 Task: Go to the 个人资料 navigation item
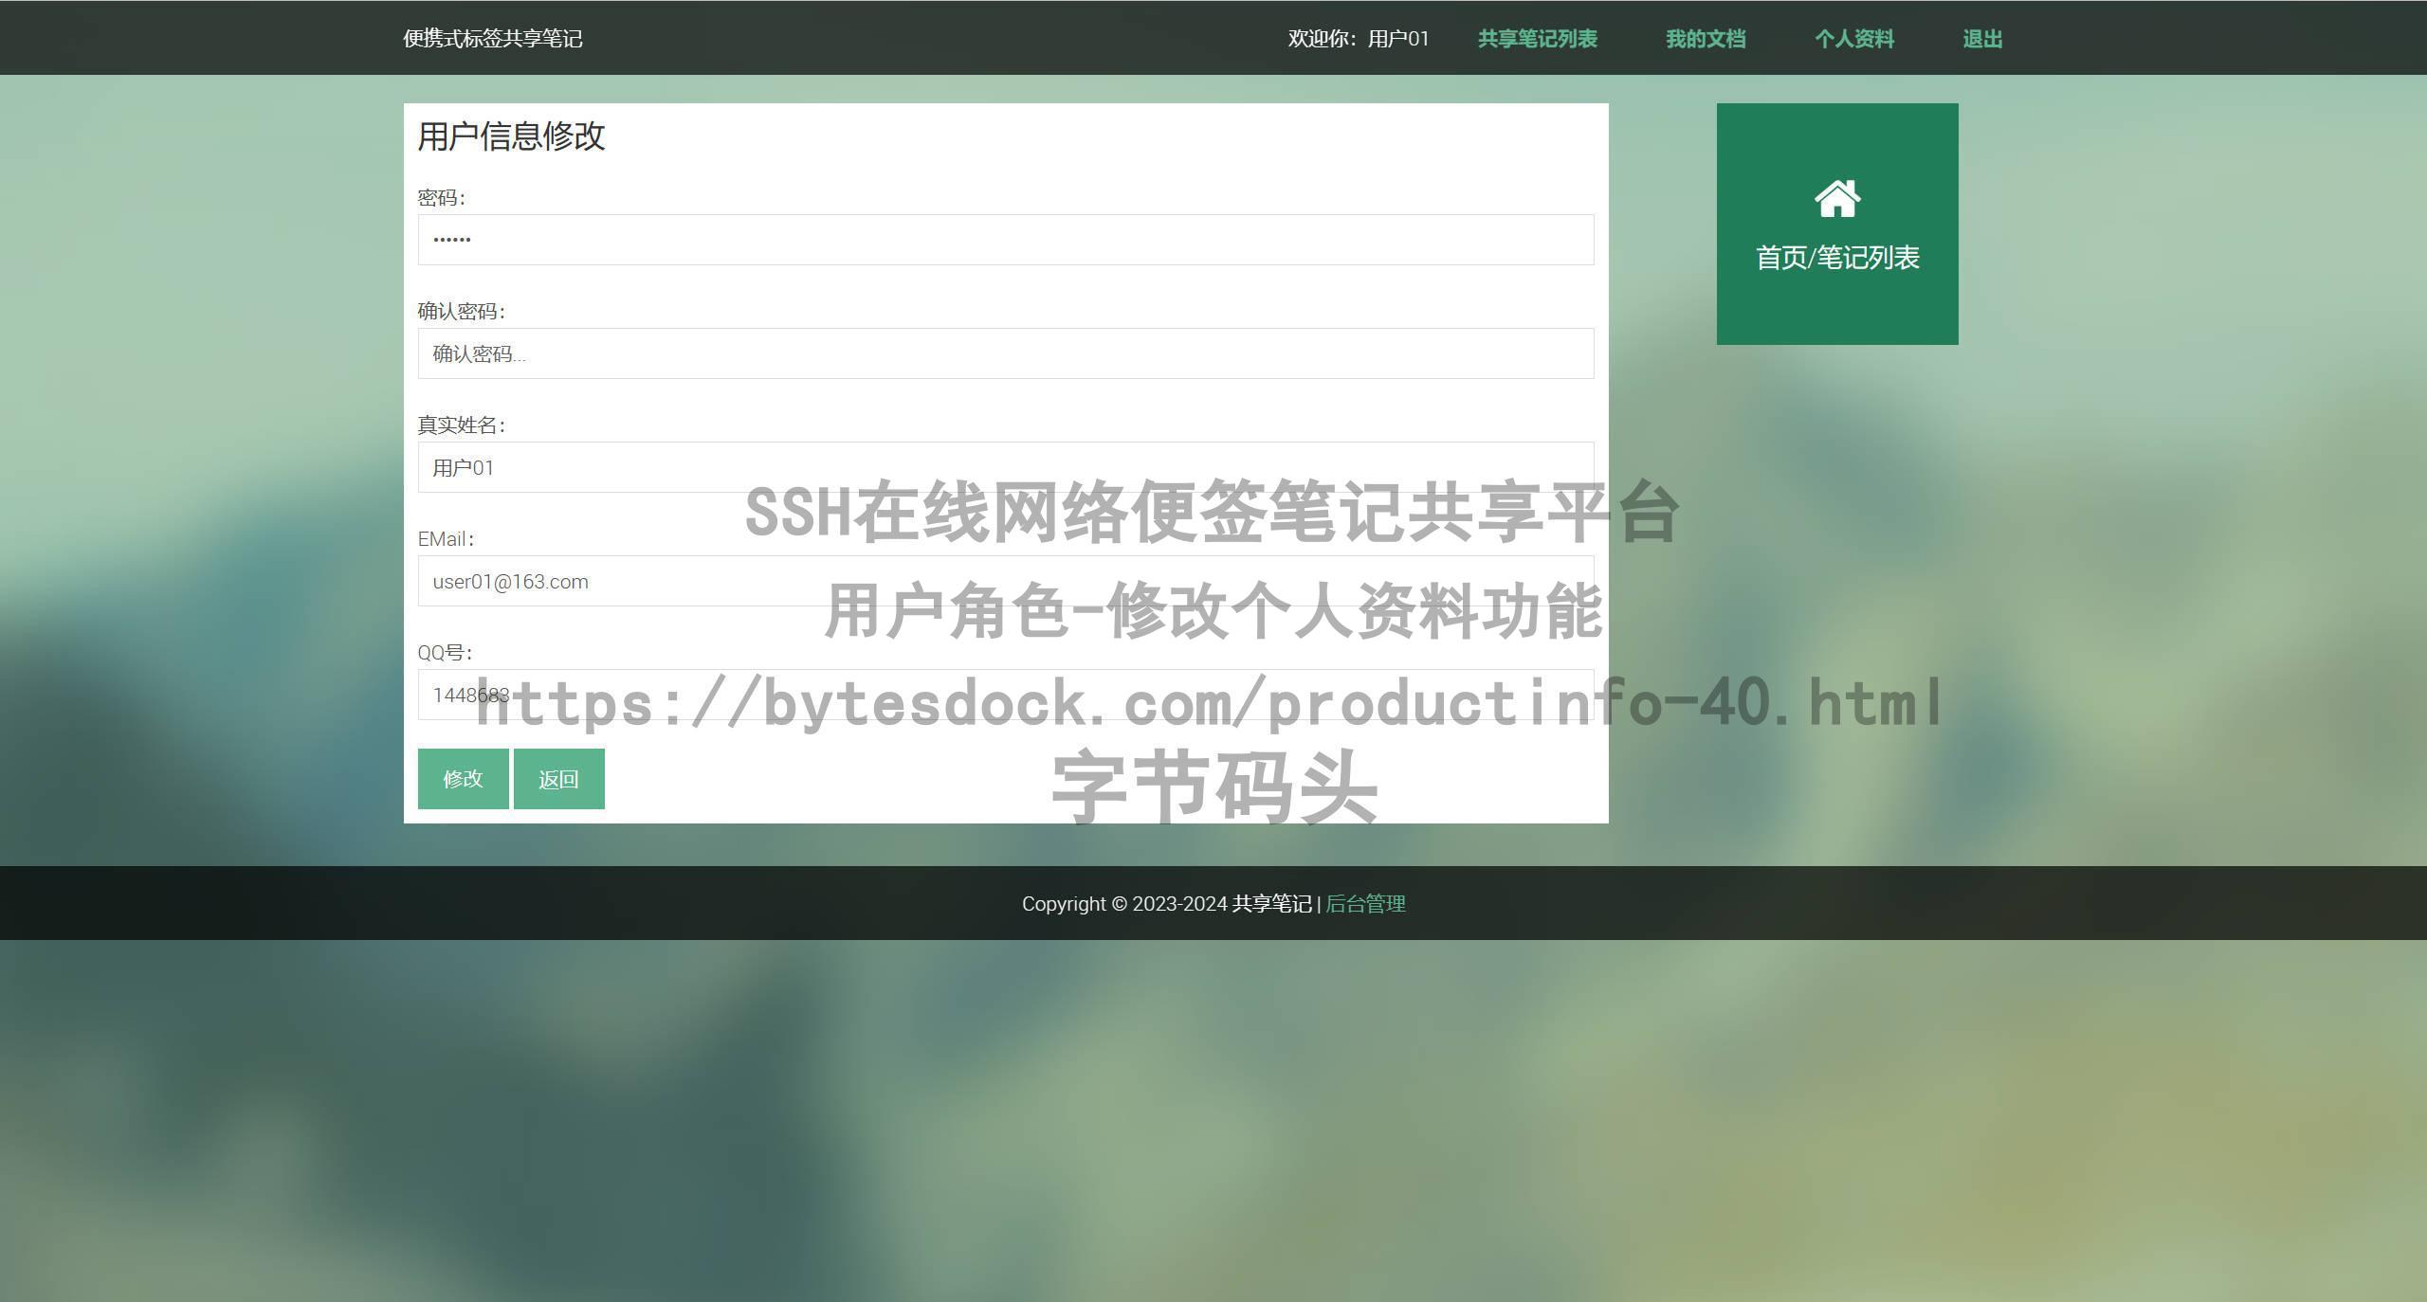tap(1854, 39)
